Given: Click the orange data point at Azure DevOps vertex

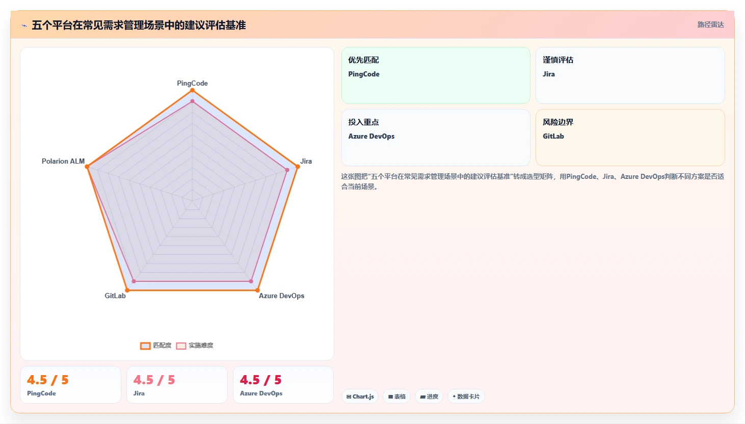Looking at the screenshot, I should [x=257, y=290].
